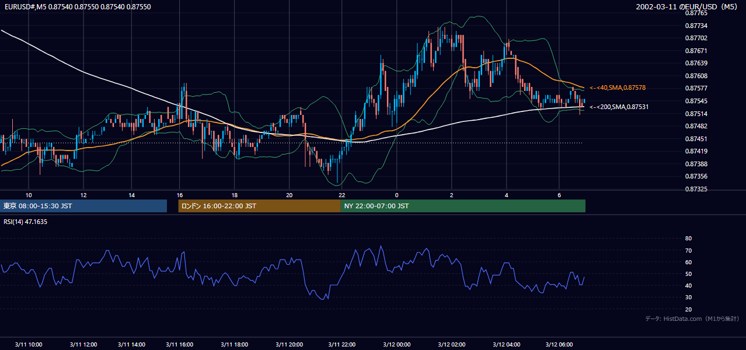Click RSI level 20 on axis

688,309
